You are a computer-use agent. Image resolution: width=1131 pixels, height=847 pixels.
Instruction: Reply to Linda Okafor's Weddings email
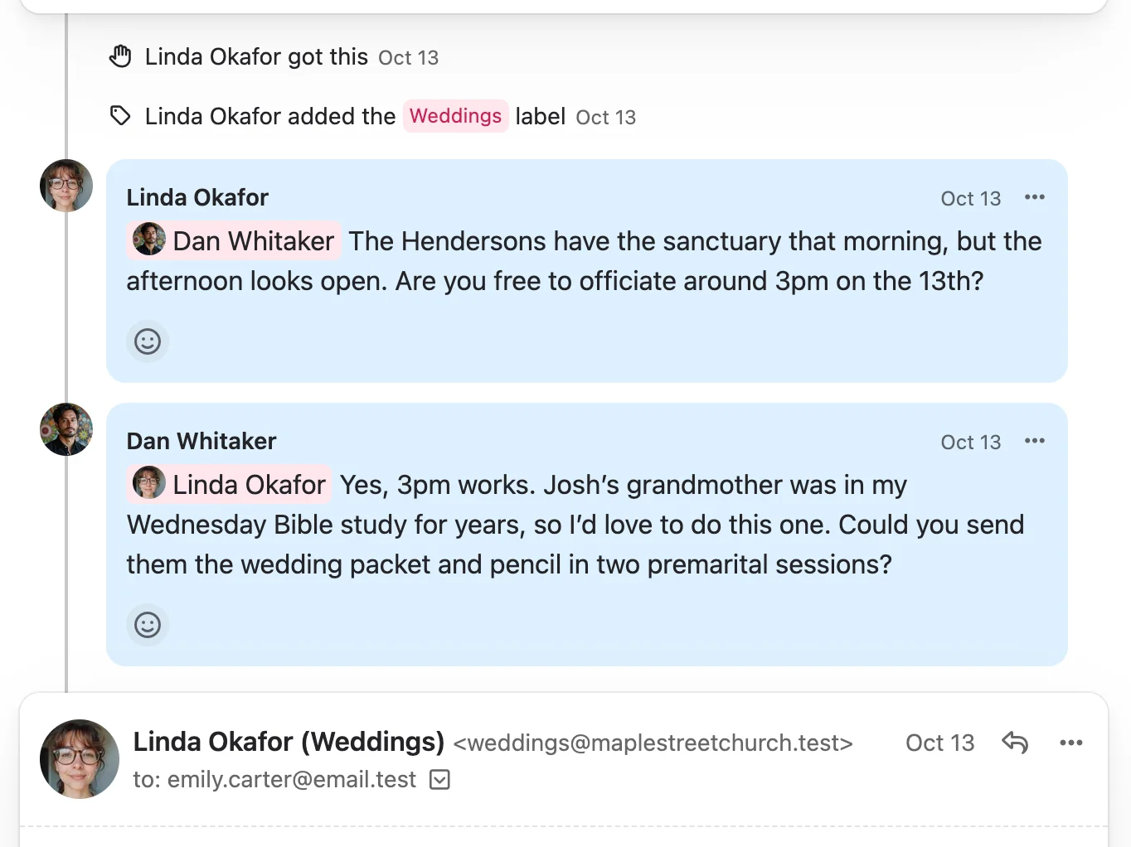[1015, 743]
